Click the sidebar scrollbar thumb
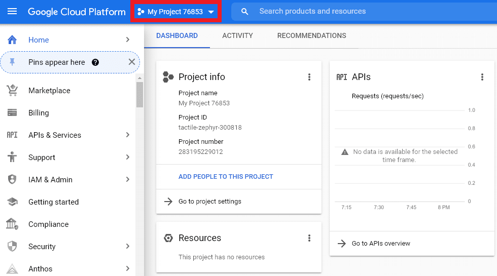The width and height of the screenshot is (497, 276). 140,95
